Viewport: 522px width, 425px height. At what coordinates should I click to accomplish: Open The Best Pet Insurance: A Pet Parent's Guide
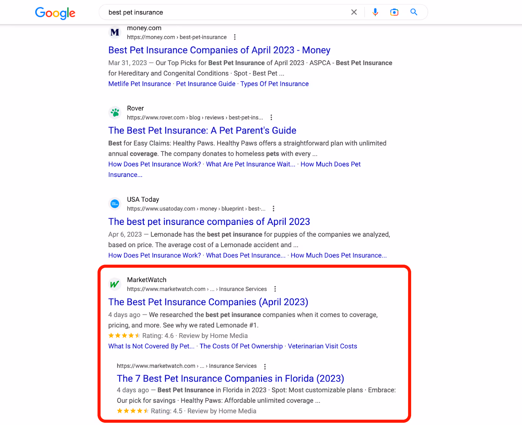202,131
